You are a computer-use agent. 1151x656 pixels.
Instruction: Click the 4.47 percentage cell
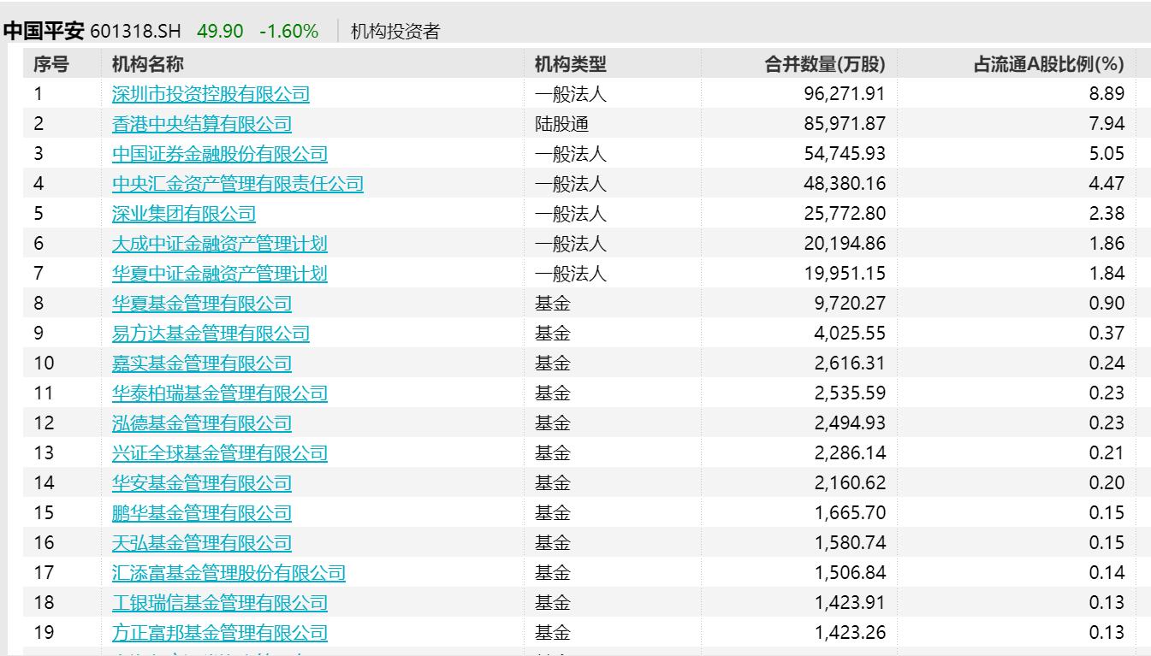point(1107,184)
